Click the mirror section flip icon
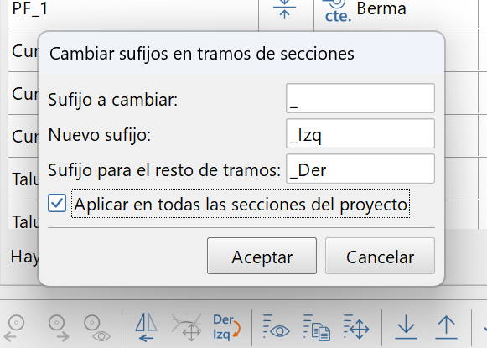This screenshot has height=348, width=487. click(x=147, y=328)
